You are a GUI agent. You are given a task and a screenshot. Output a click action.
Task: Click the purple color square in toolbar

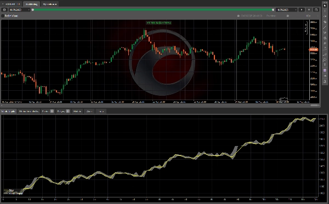pyautogui.click(x=325, y=71)
